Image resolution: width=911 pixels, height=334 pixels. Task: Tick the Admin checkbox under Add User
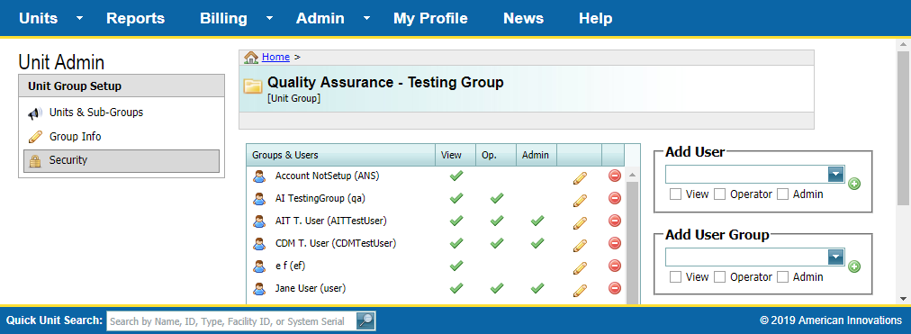pos(782,194)
